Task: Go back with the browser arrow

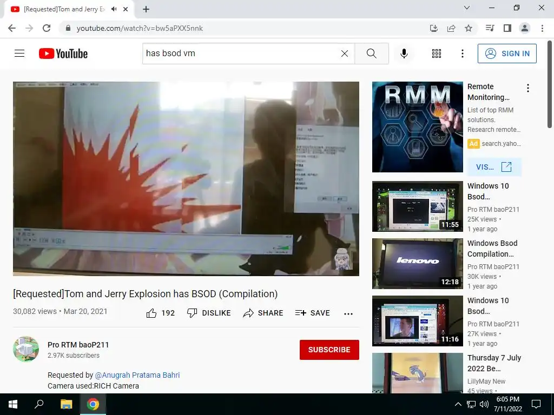Action: [x=12, y=28]
